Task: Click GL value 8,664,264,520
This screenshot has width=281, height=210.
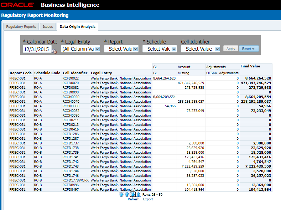Action: 164,78
